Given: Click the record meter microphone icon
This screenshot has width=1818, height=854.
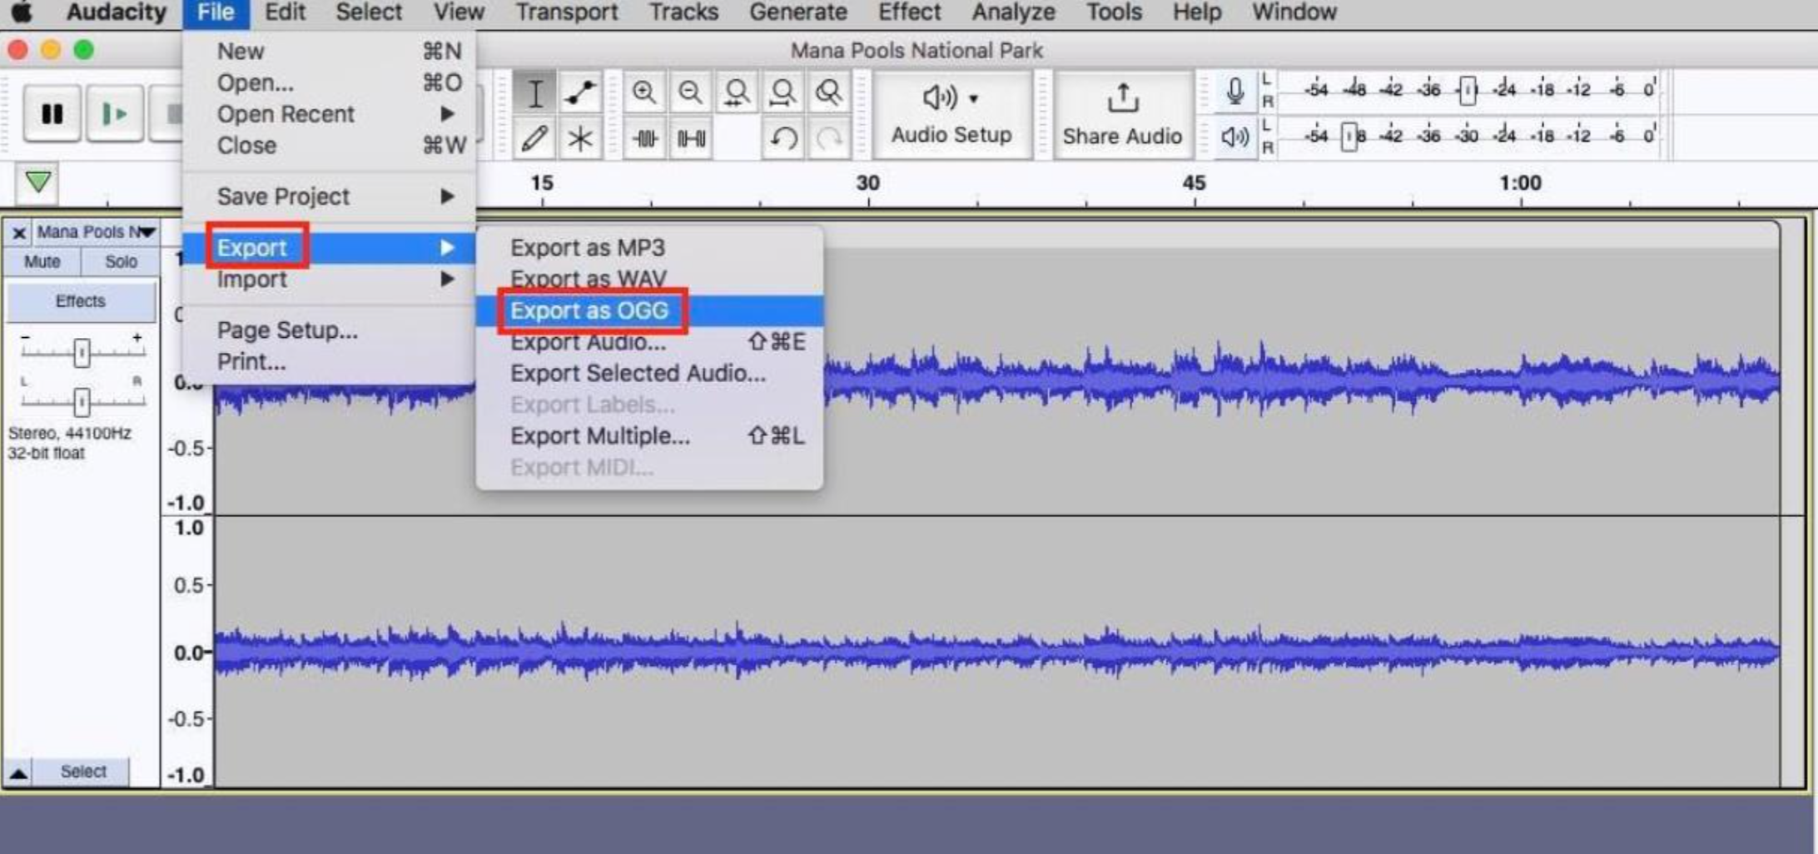Looking at the screenshot, I should (x=1235, y=91).
